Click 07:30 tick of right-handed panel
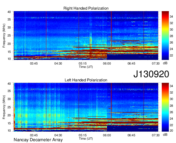The width and height of the screenshot is (176, 143). (156, 63)
